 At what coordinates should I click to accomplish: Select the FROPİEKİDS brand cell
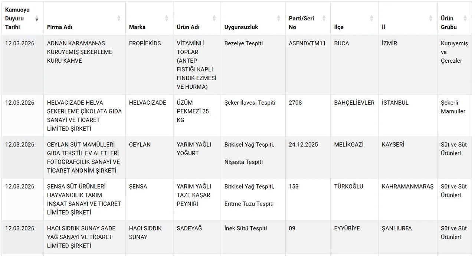pos(145,43)
